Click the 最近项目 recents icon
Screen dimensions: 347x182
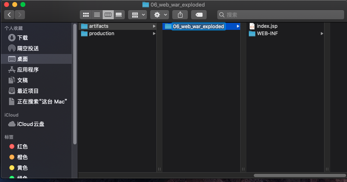coord(12,91)
